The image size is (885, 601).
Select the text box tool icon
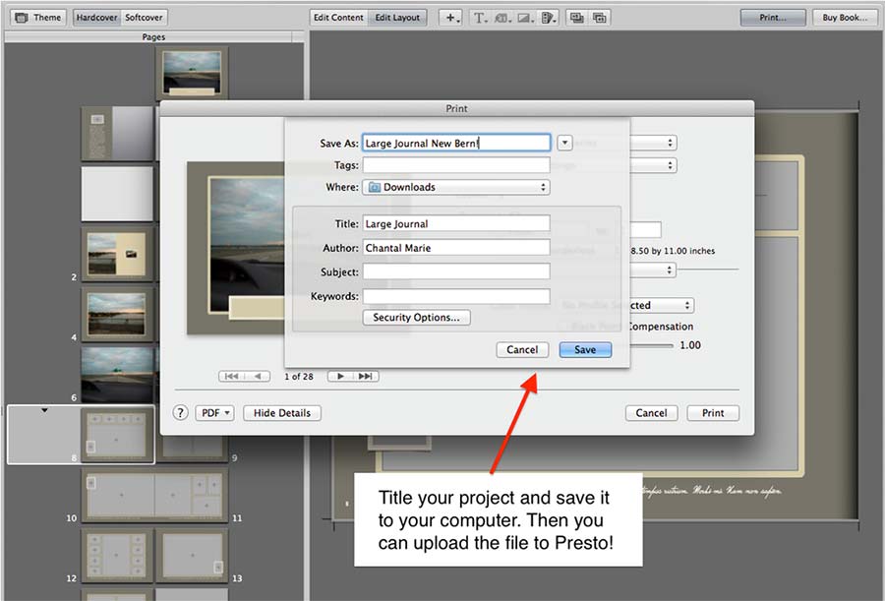[x=479, y=18]
